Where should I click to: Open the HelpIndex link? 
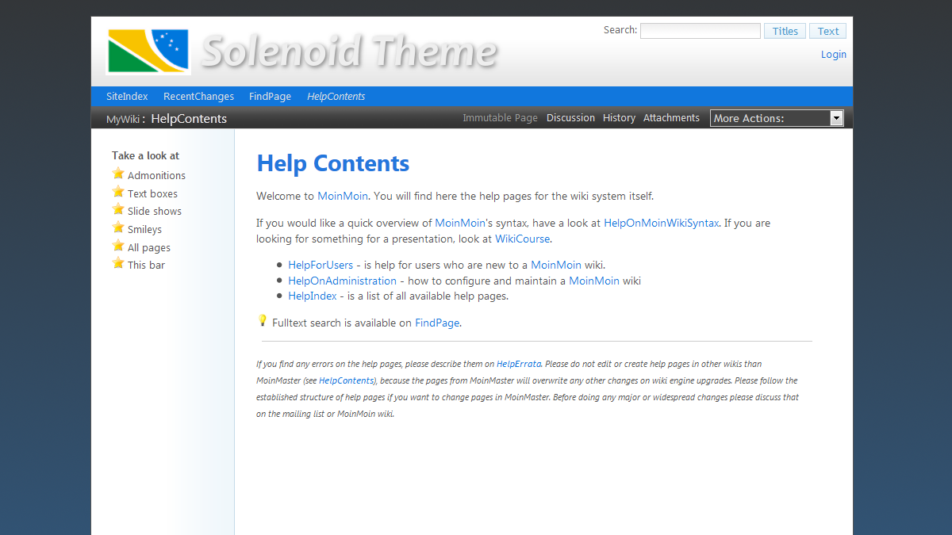pos(313,296)
